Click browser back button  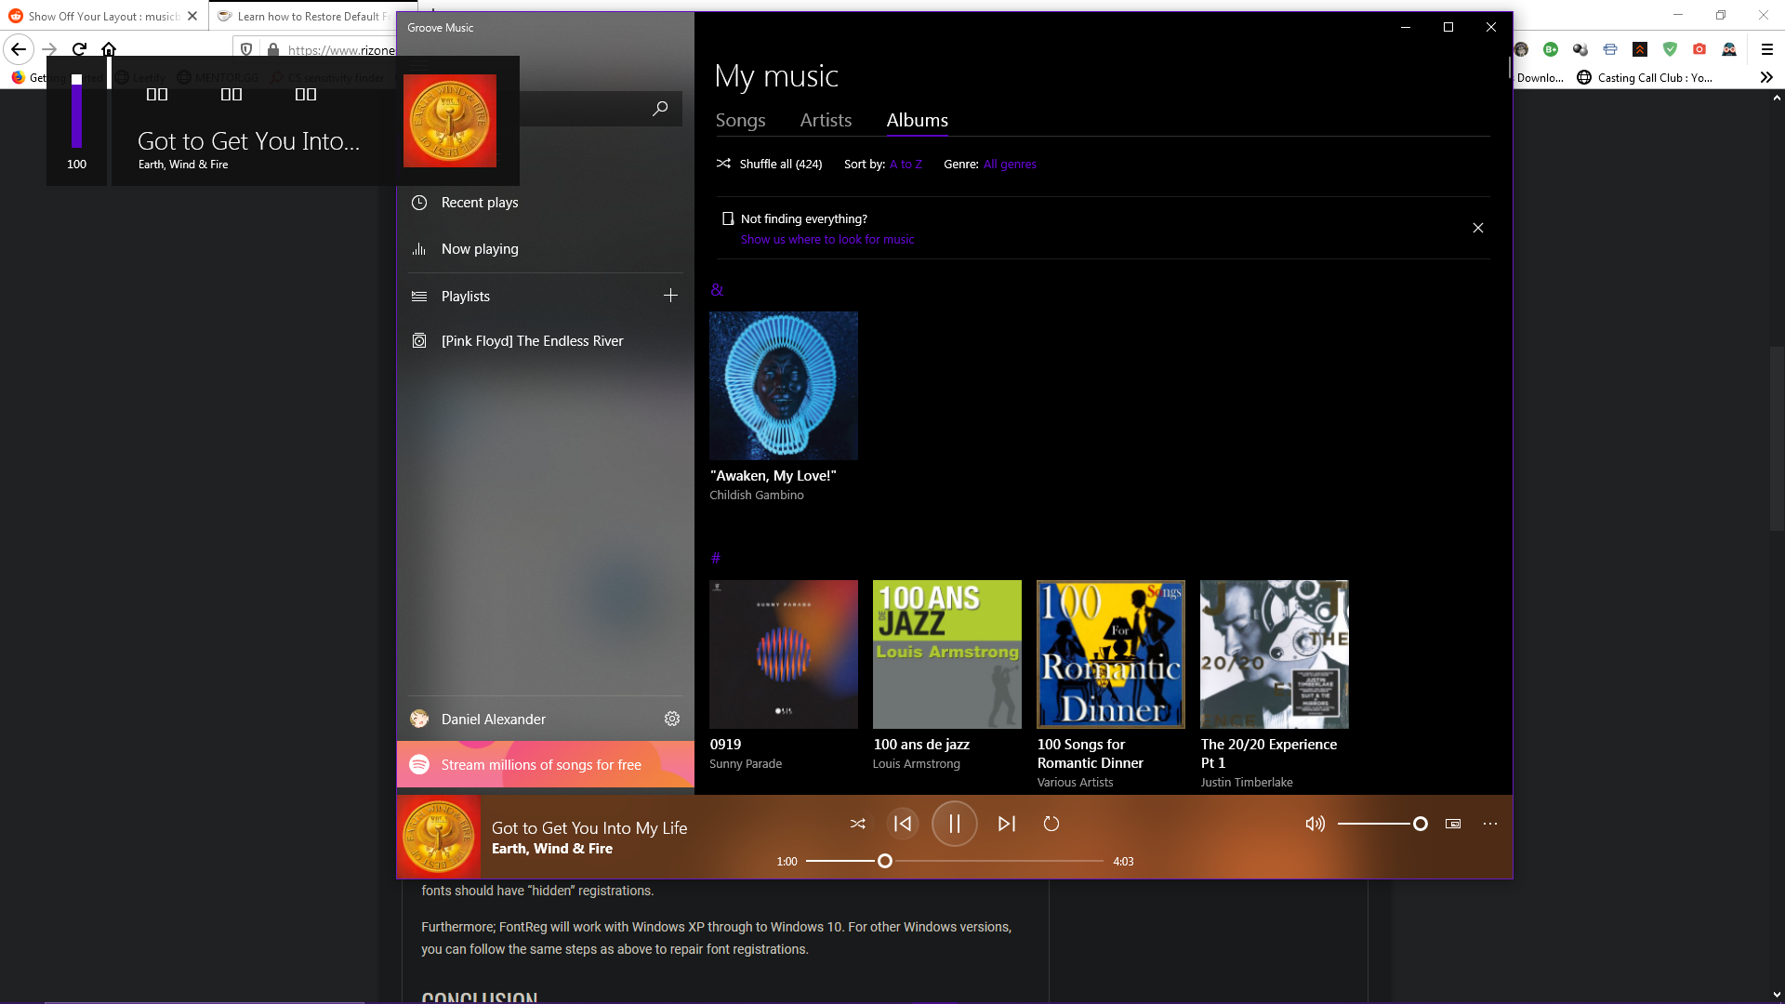19,49
